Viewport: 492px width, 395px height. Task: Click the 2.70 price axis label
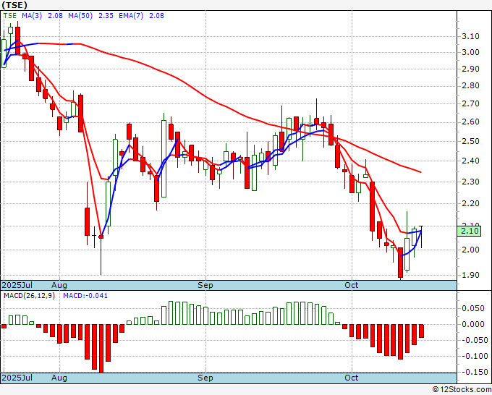point(471,103)
